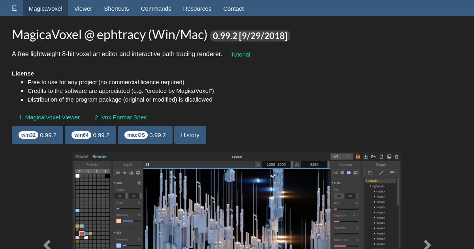Click the Graph panel folder icon
This screenshot has width=474, height=249.
pyautogui.click(x=370, y=173)
